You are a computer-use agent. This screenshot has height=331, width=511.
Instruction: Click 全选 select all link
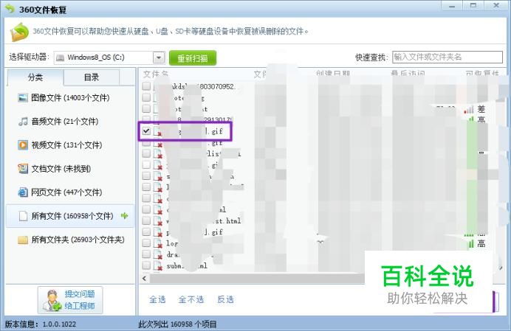coord(157,299)
